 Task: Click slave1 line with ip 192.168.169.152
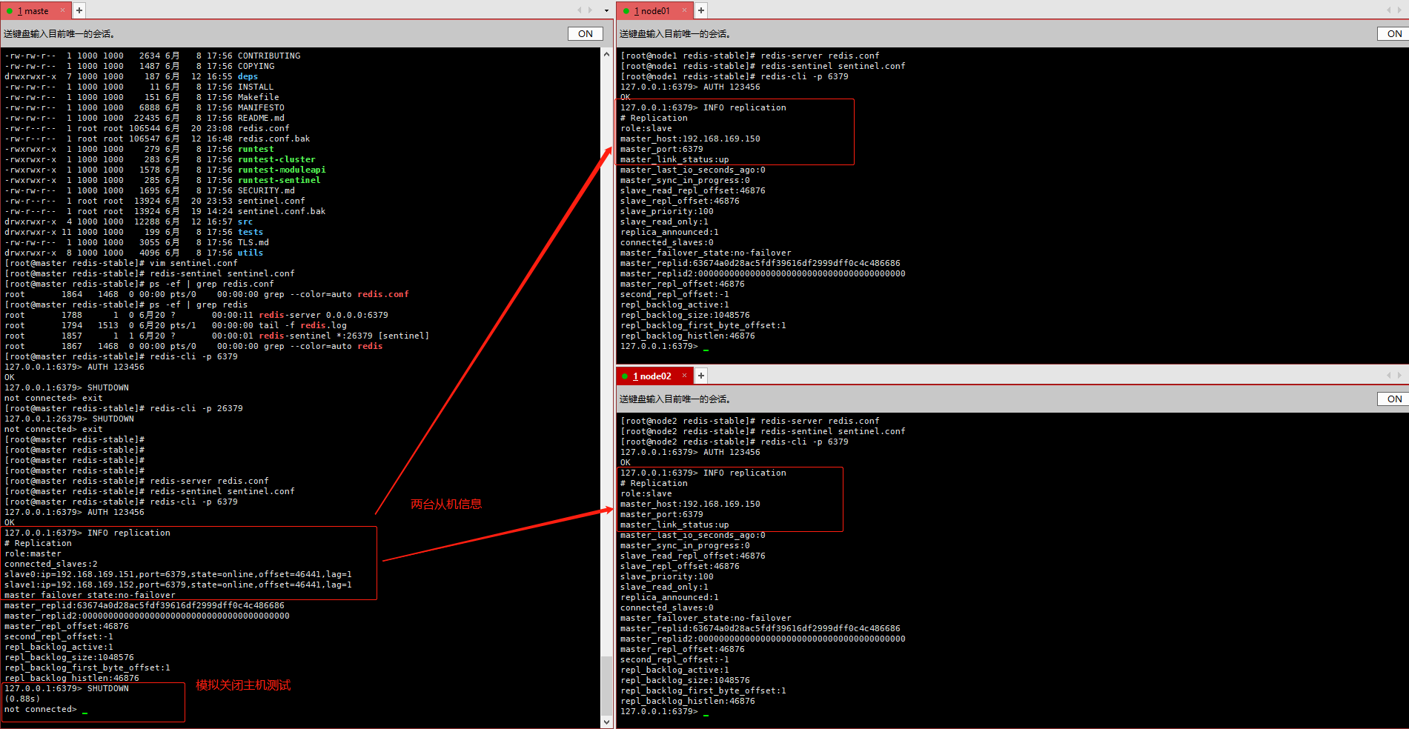coord(178,585)
